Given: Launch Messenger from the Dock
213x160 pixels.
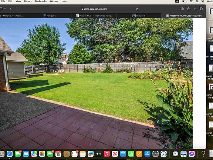Looking at the screenshot, I should 192,154.
